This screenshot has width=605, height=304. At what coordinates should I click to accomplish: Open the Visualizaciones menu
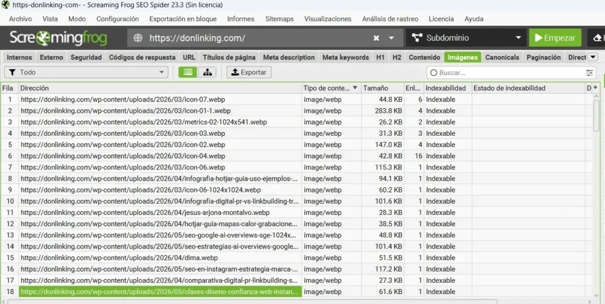point(327,19)
